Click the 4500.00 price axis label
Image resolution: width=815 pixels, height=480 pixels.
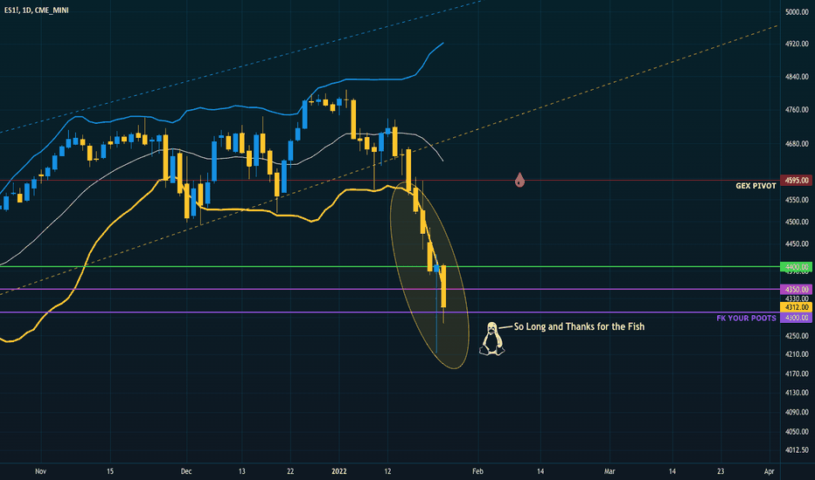pyautogui.click(x=797, y=222)
